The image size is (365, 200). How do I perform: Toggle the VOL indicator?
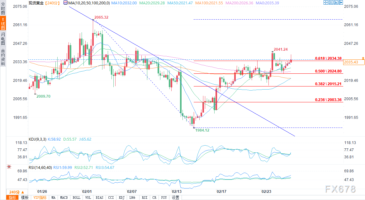click(x=88, y=198)
